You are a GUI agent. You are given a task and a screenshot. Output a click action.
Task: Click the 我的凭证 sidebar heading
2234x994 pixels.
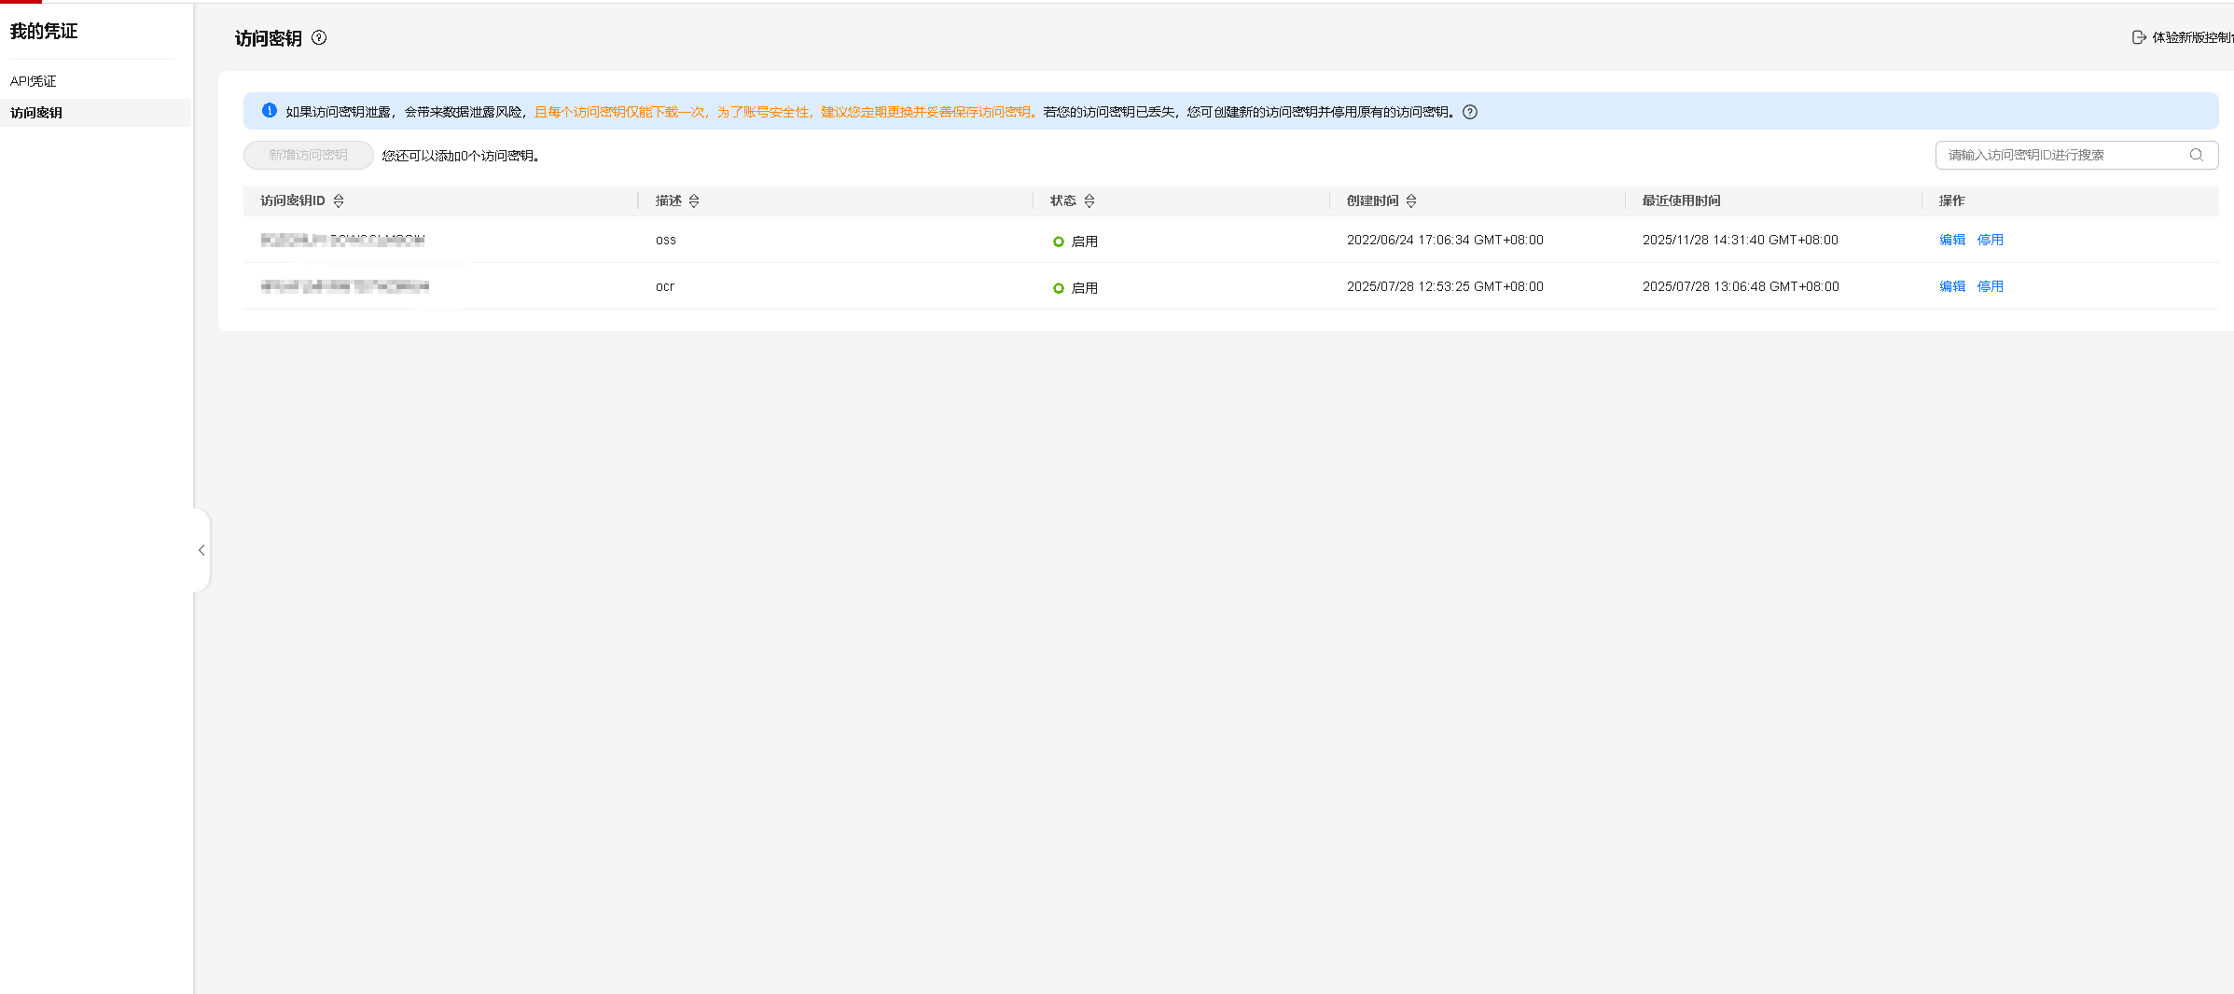coord(44,31)
